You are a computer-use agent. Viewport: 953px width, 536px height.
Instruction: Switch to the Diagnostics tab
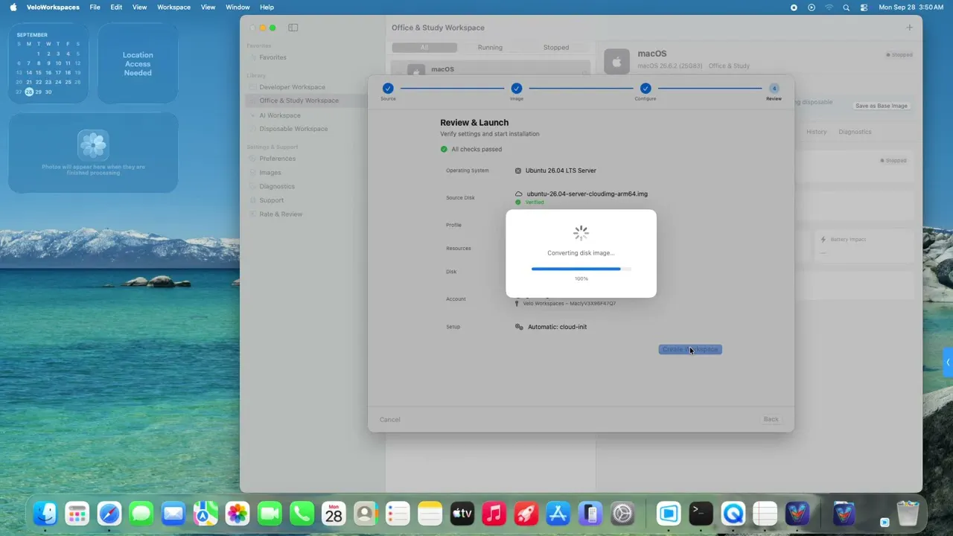click(855, 132)
